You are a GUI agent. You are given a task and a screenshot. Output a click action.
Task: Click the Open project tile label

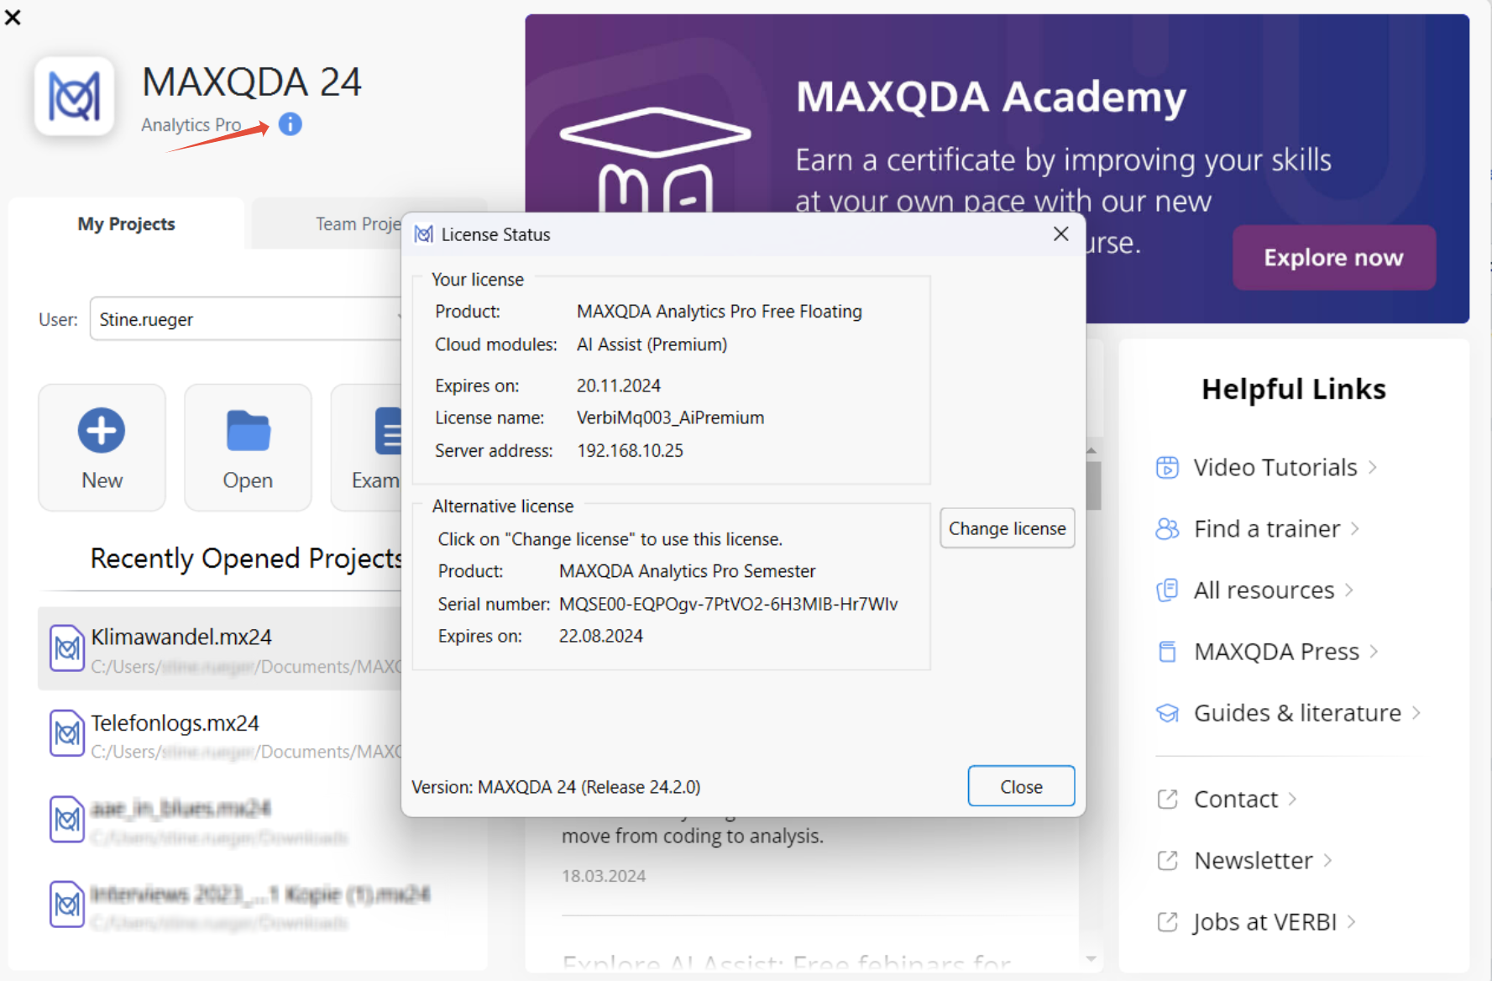pos(248,480)
